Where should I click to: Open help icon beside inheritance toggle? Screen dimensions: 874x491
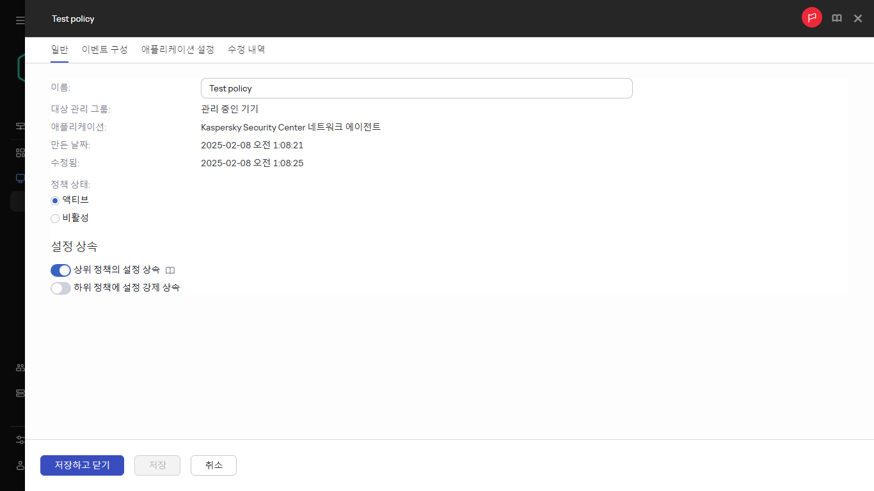pyautogui.click(x=170, y=270)
